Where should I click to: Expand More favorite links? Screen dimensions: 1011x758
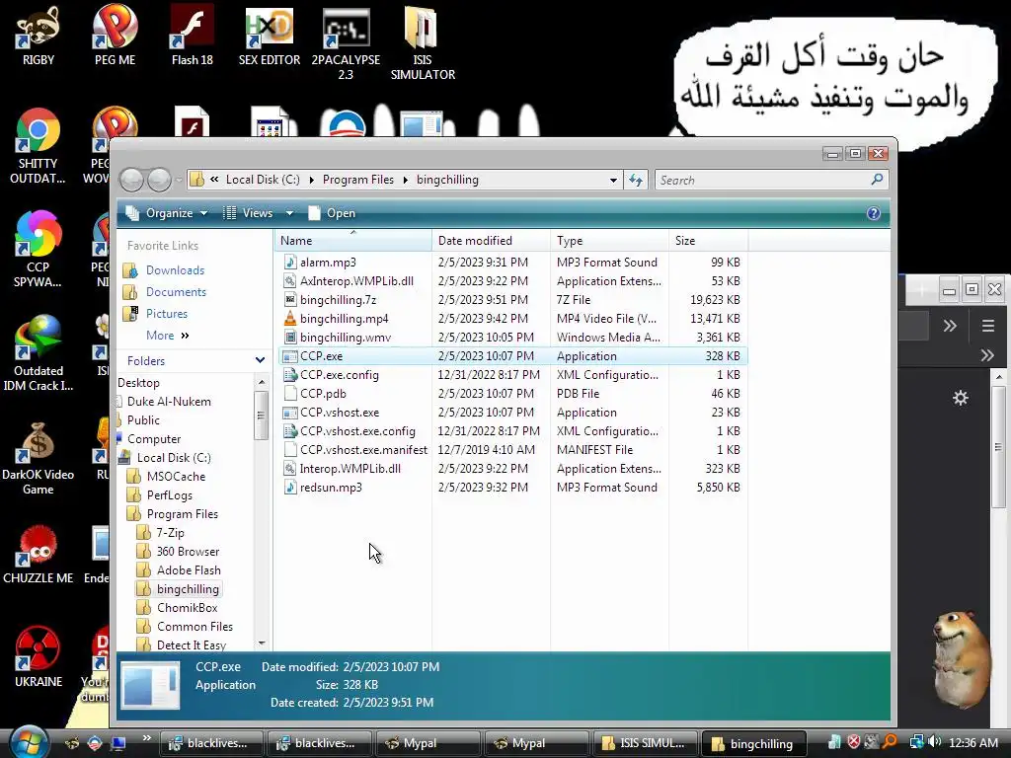coord(167,336)
